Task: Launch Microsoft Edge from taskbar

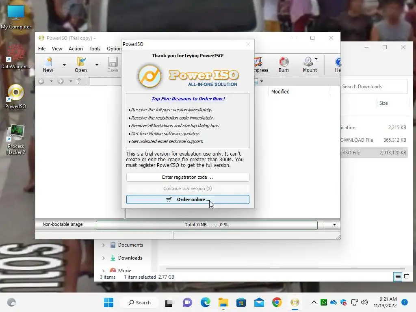Action: click(205, 302)
